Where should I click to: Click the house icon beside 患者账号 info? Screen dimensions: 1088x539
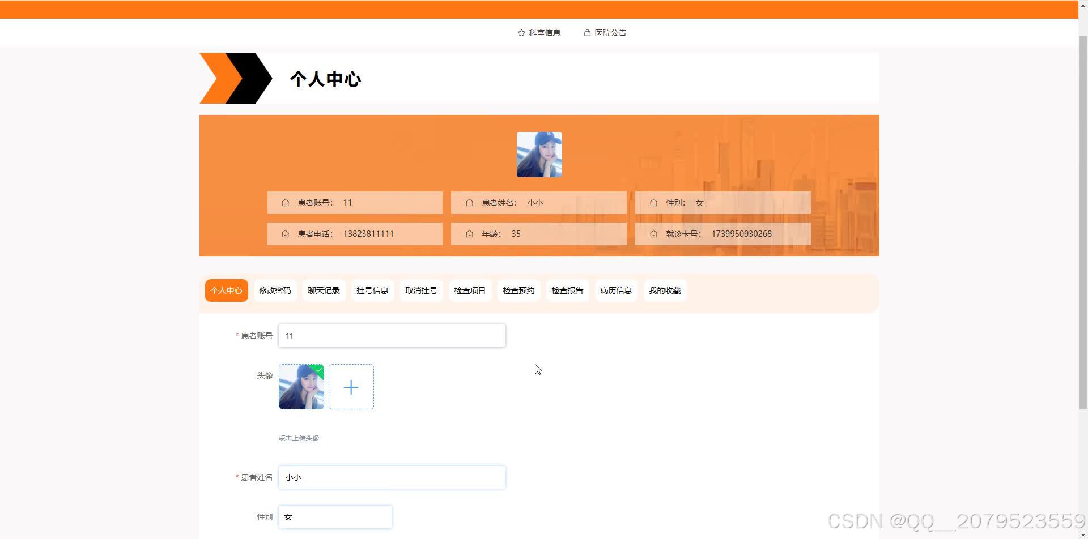[x=285, y=202]
